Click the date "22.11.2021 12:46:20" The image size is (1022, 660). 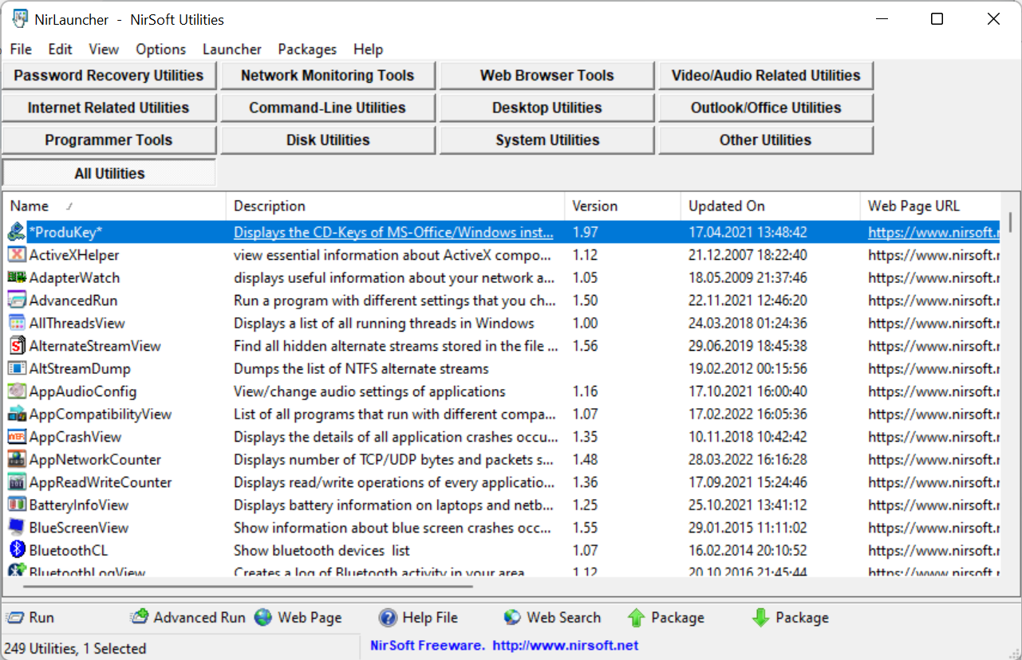pos(748,301)
